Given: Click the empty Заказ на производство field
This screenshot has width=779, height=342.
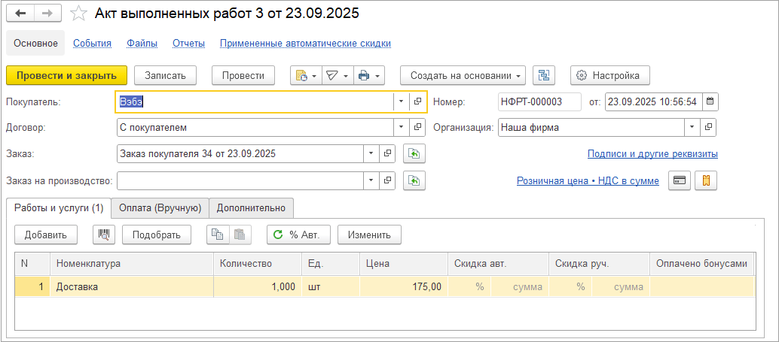Looking at the screenshot, I should pos(240,180).
